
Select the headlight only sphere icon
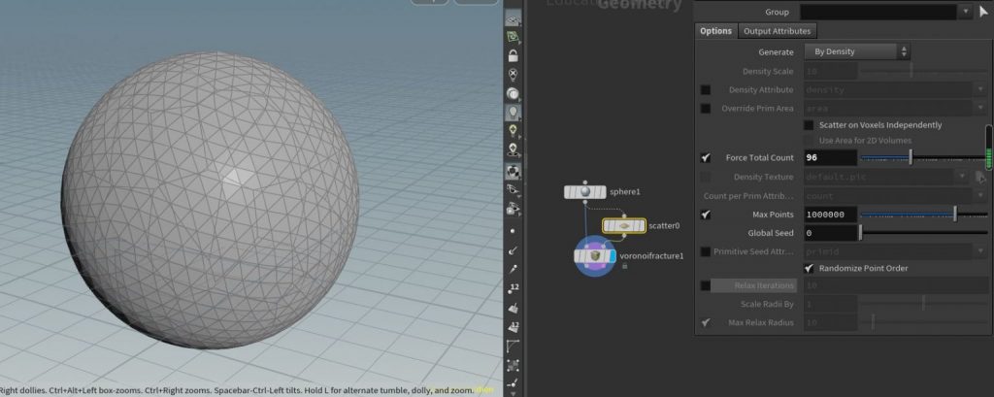click(513, 94)
